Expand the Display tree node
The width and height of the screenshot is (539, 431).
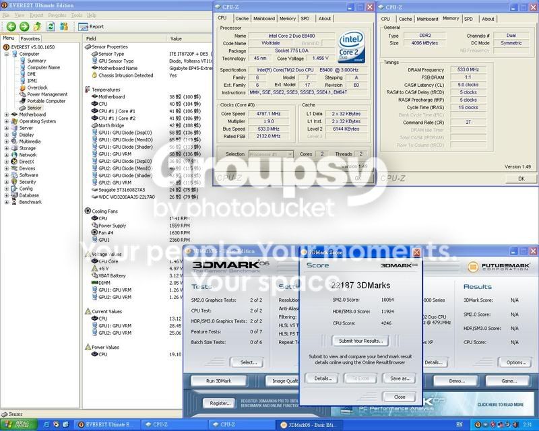click(x=6, y=135)
